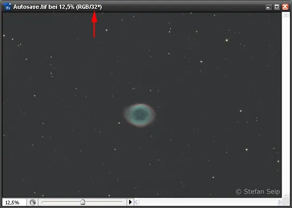Maximize the Autosave.tif document window
Screen dimensions: 292x208
pyautogui.click(x=277, y=7)
